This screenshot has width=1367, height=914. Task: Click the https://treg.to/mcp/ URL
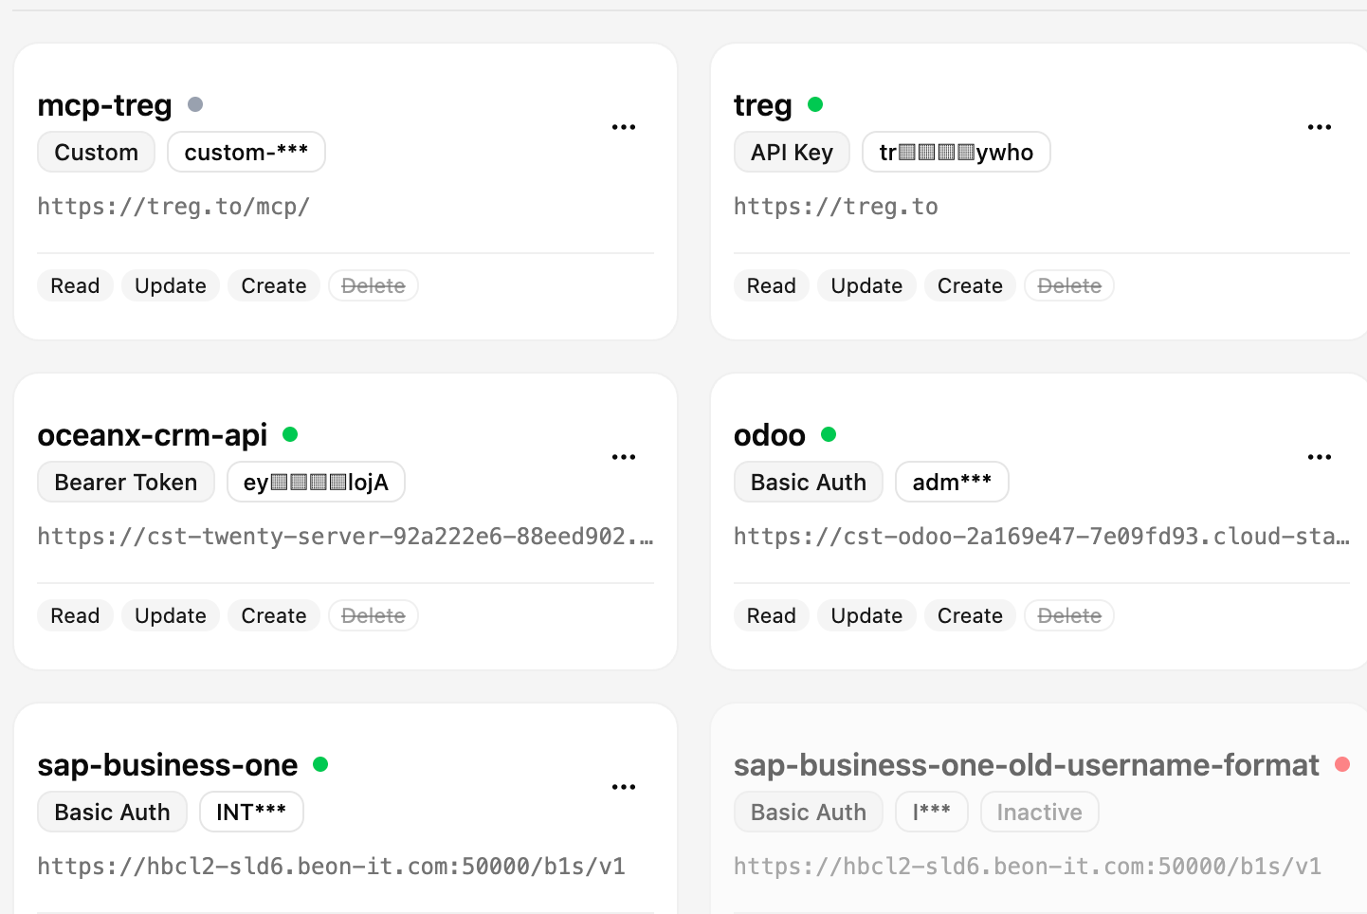click(x=173, y=207)
